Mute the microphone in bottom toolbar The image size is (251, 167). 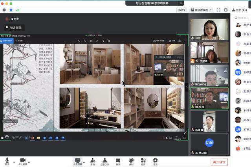[7, 160]
